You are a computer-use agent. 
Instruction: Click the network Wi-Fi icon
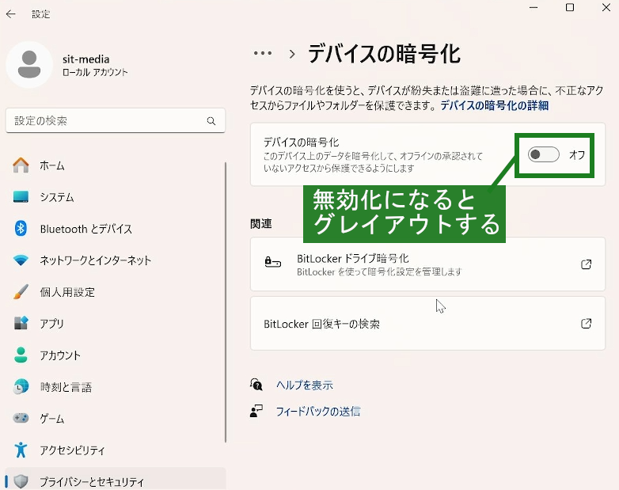(21, 260)
